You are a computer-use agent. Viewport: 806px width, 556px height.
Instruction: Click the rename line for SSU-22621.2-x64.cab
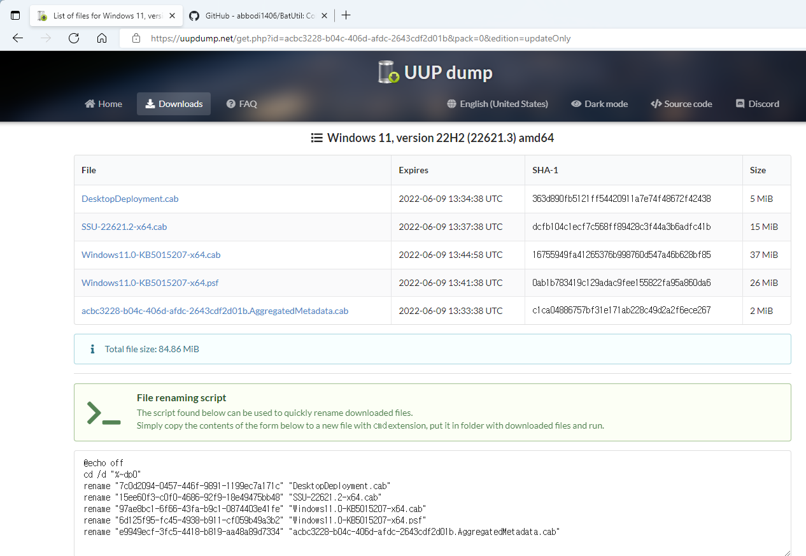pos(232,497)
